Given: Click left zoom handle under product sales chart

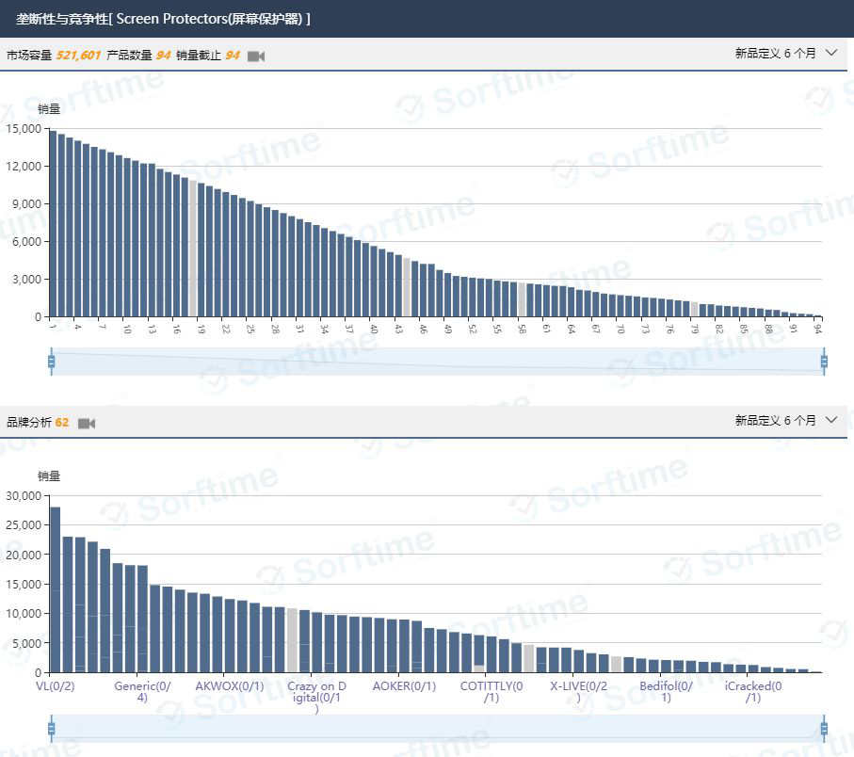Looking at the screenshot, I should tap(51, 362).
